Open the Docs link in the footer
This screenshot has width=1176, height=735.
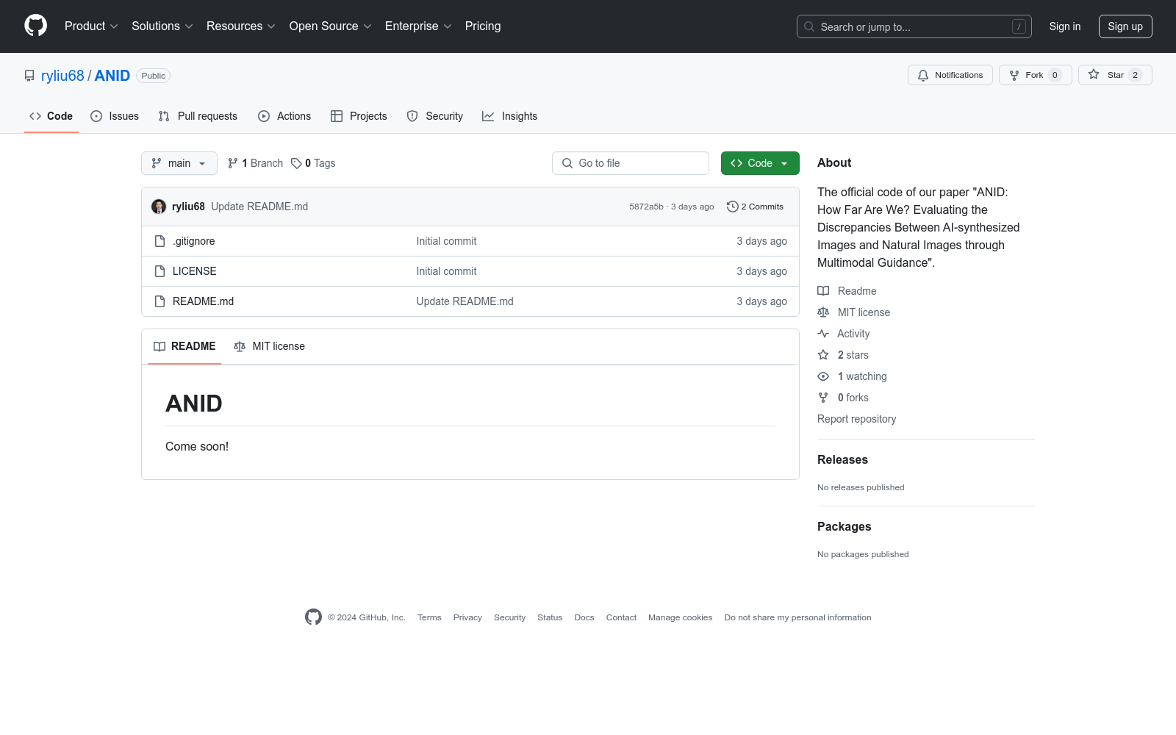click(x=584, y=617)
